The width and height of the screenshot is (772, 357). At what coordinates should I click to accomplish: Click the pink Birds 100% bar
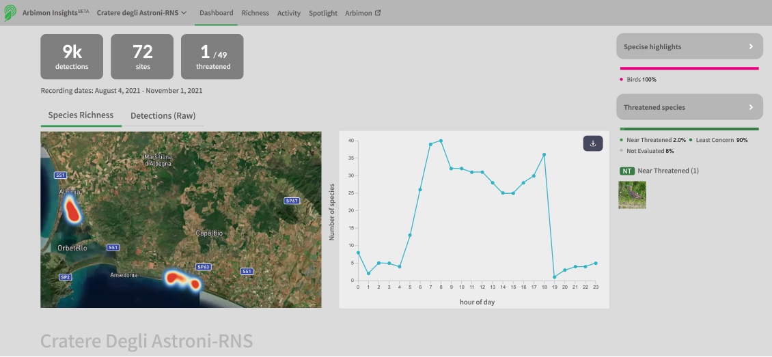coord(689,68)
